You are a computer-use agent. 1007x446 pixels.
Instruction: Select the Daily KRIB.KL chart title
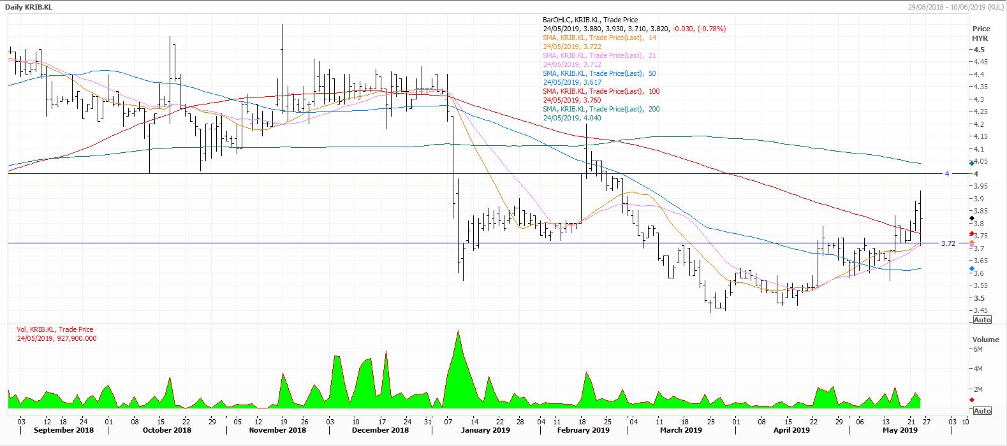pyautogui.click(x=29, y=7)
